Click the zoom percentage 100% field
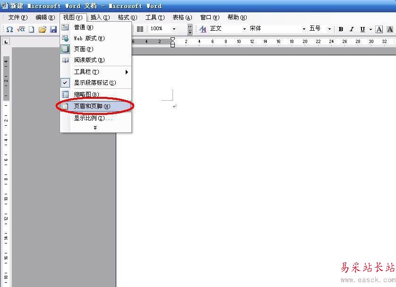This screenshot has height=287, width=396. pyautogui.click(x=160, y=29)
